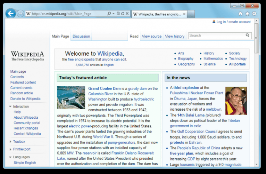Open address bar dropdown arrow
Viewport: 266px width, 174px height.
(x=114, y=14)
